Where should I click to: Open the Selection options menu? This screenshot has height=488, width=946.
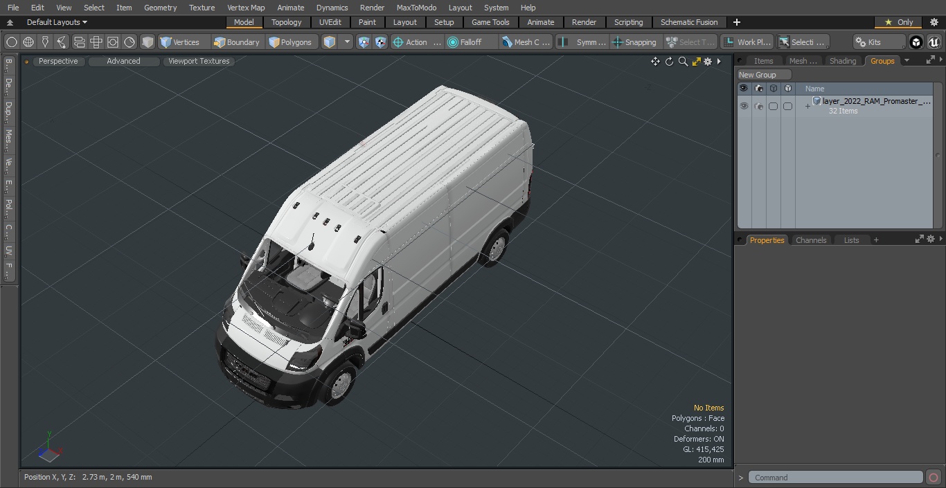[802, 42]
